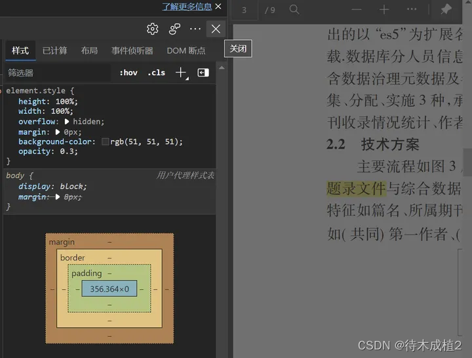Edit the height 100% value
Viewport: 472px width, 358px height.
[x=65, y=101]
